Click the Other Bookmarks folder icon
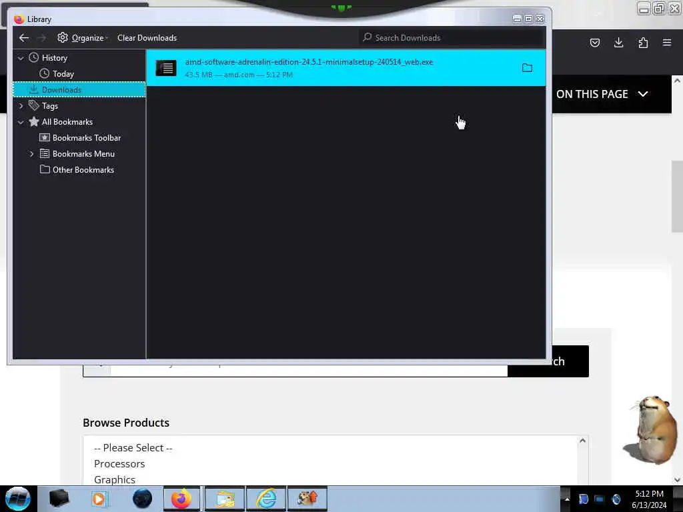The width and height of the screenshot is (683, 512). click(x=45, y=169)
